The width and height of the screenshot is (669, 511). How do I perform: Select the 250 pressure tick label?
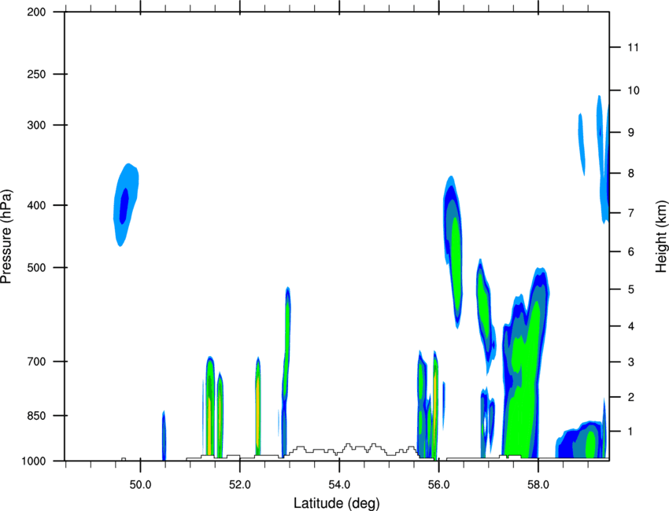point(37,74)
